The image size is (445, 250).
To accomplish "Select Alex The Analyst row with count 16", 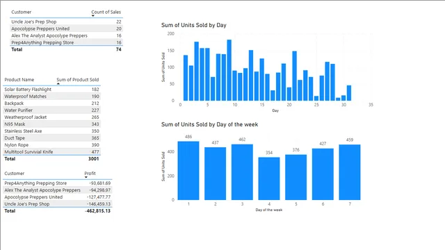I will (67, 35).
